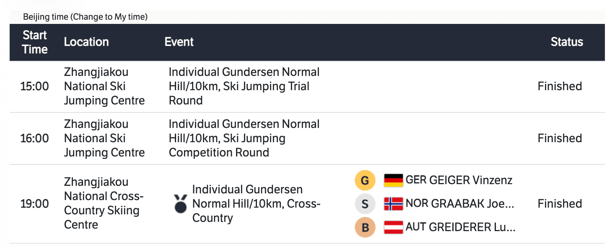Click the medal event icon
This screenshot has height=250, width=607.
pyautogui.click(x=181, y=203)
